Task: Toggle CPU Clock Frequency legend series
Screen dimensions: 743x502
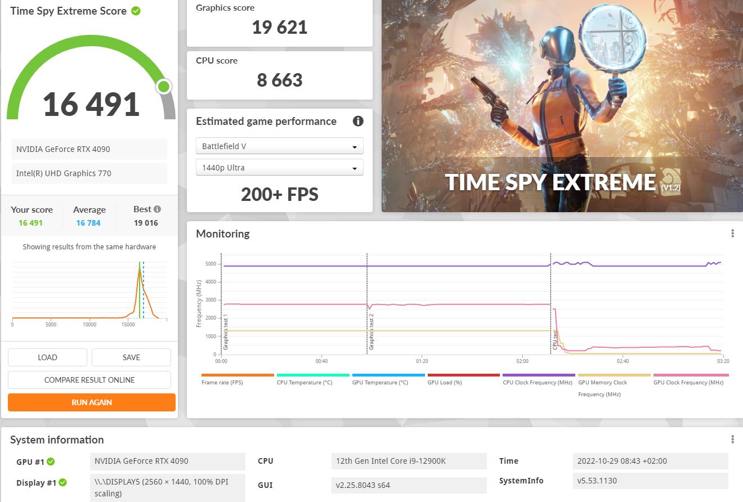Action: pyautogui.click(x=539, y=379)
